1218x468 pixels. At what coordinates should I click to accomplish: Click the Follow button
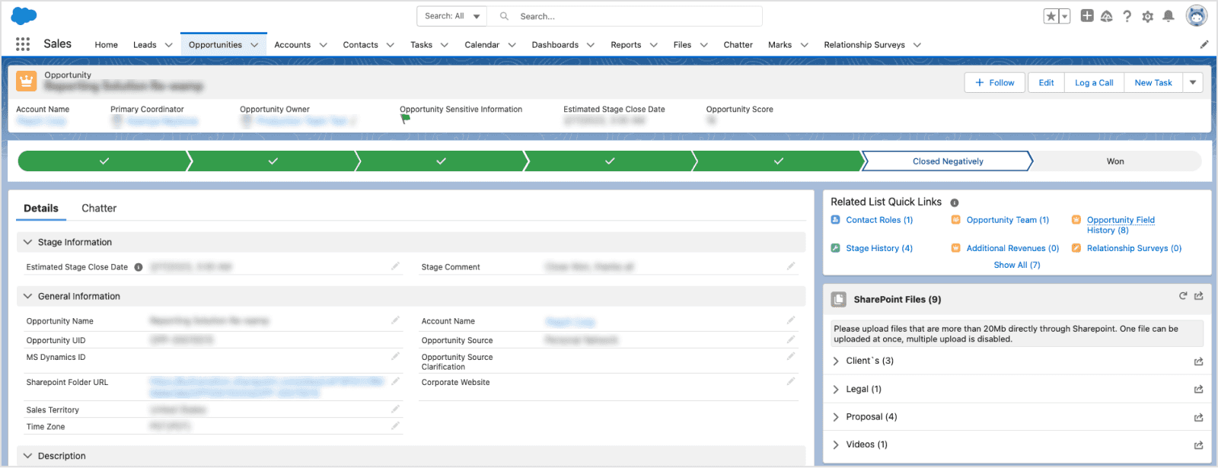(x=995, y=83)
